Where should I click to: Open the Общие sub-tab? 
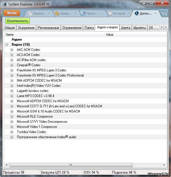(10, 28)
